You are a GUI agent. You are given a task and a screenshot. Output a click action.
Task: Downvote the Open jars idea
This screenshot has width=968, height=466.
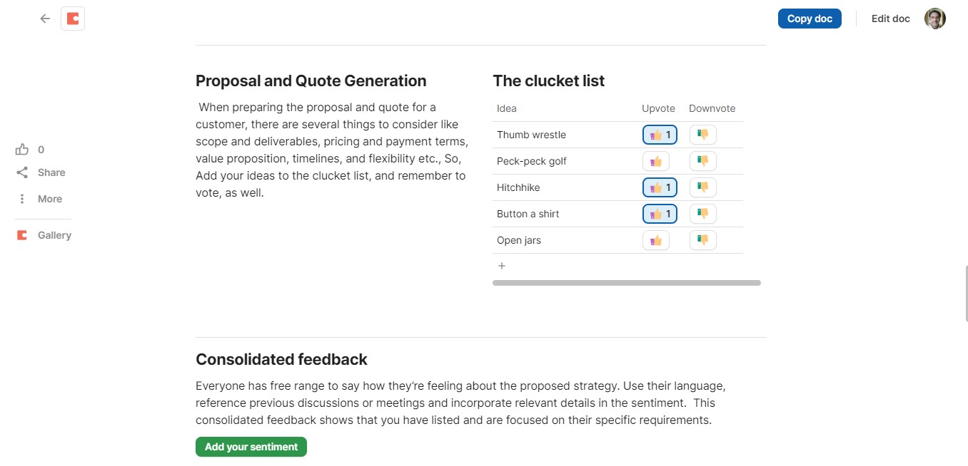point(702,240)
